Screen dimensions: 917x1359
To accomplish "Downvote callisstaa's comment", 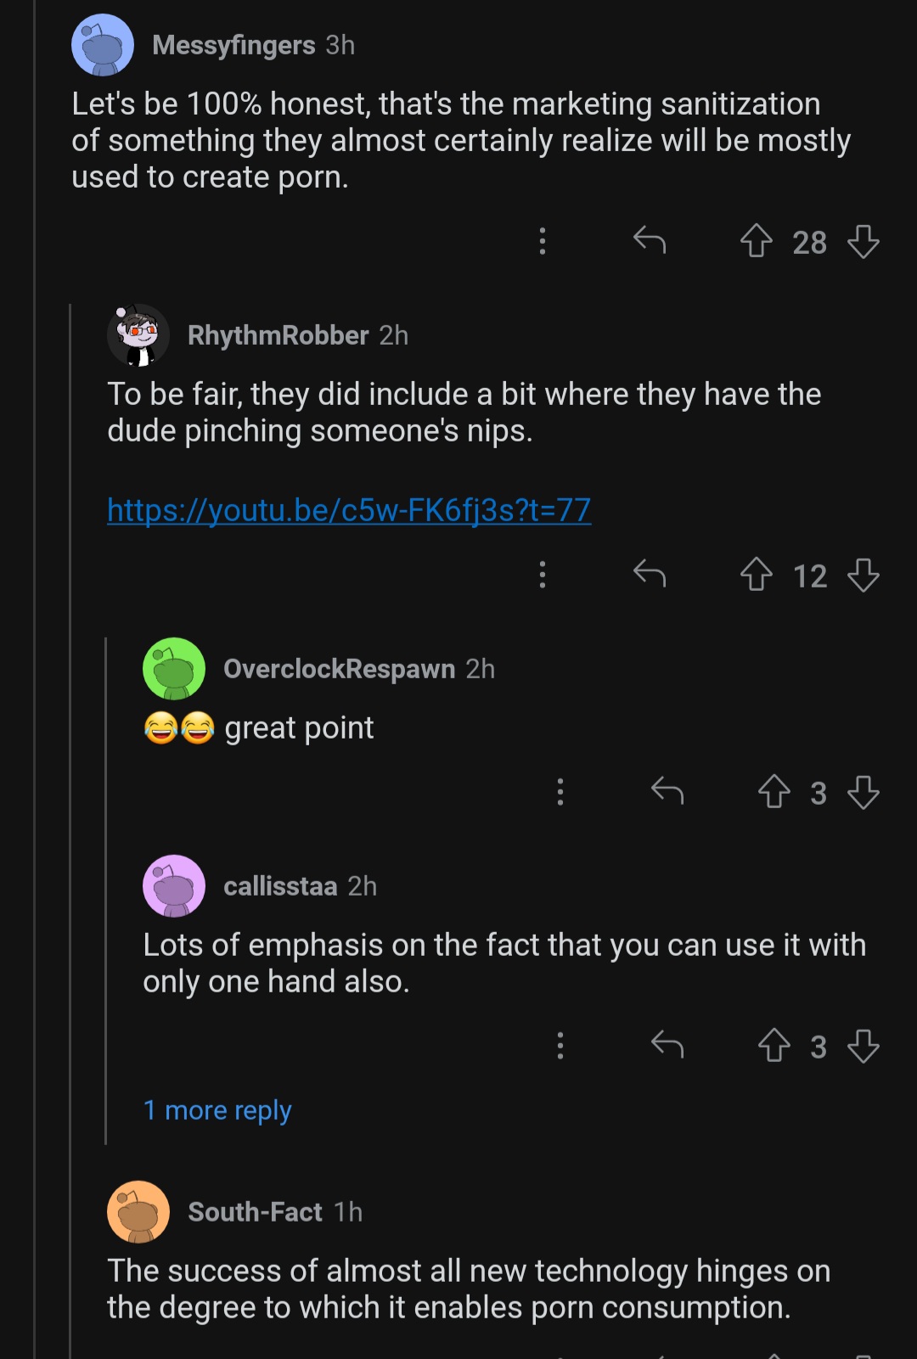I will tap(864, 1046).
